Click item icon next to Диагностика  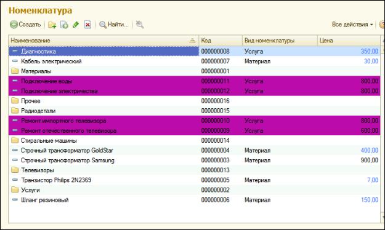pos(15,51)
